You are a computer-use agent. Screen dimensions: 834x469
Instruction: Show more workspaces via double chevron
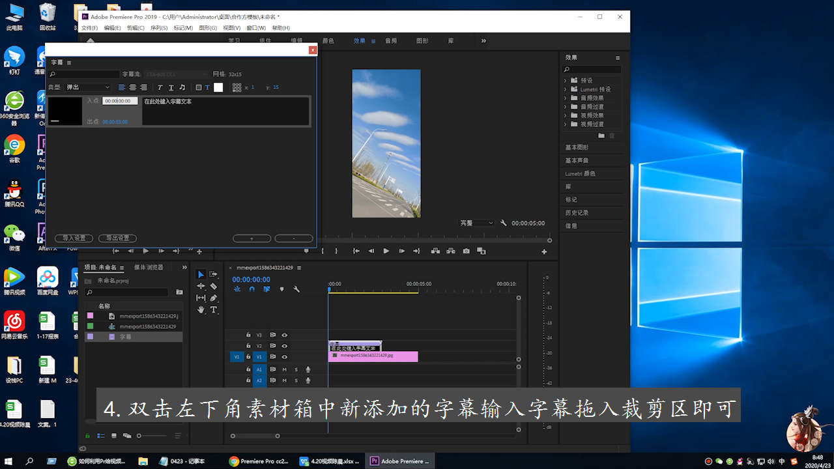[483, 40]
